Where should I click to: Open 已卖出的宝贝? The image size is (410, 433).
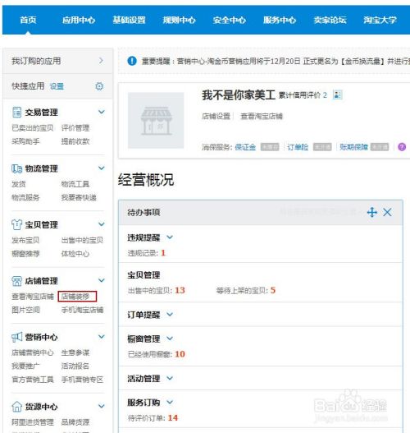pos(33,128)
